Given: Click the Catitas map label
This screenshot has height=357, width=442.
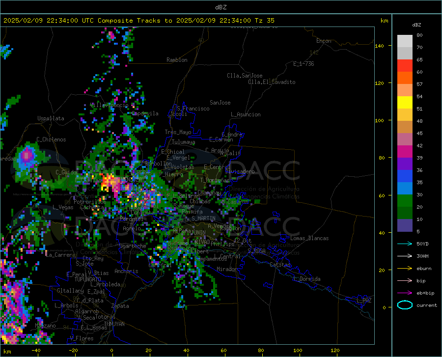Looking at the screenshot, I should click(280, 265).
